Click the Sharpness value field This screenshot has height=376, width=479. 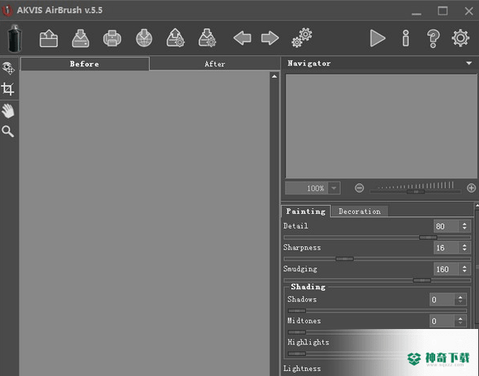click(446, 247)
